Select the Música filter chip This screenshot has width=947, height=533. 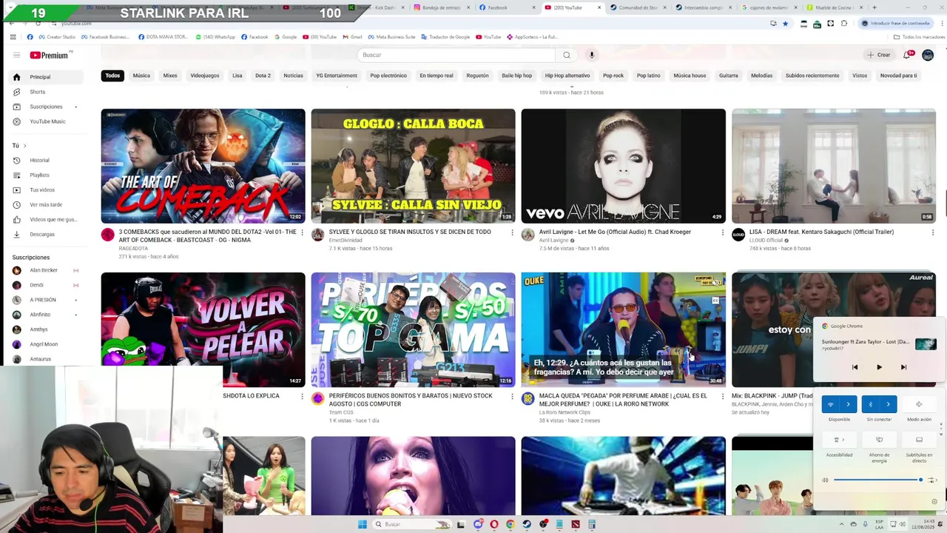[x=141, y=76]
